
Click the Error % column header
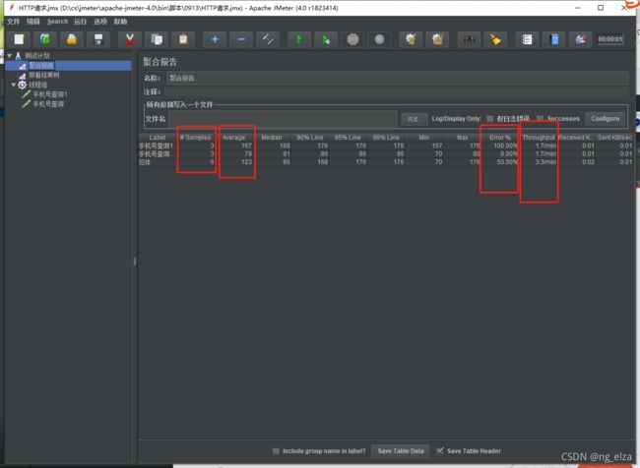[x=500, y=138]
